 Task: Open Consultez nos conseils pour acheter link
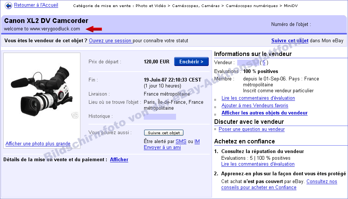pos(279,184)
